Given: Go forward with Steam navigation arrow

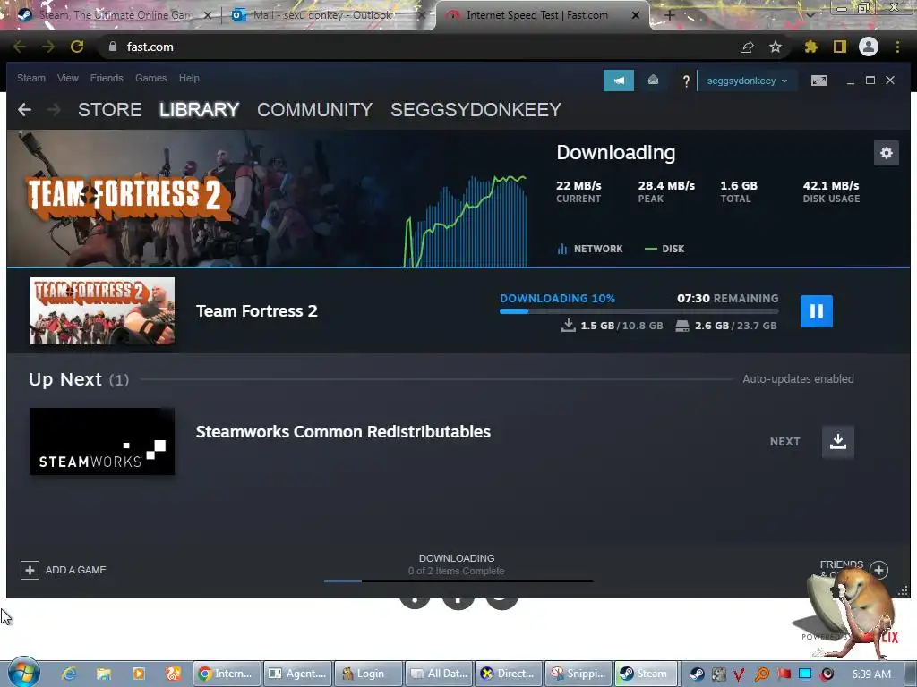Looking at the screenshot, I should (x=54, y=110).
